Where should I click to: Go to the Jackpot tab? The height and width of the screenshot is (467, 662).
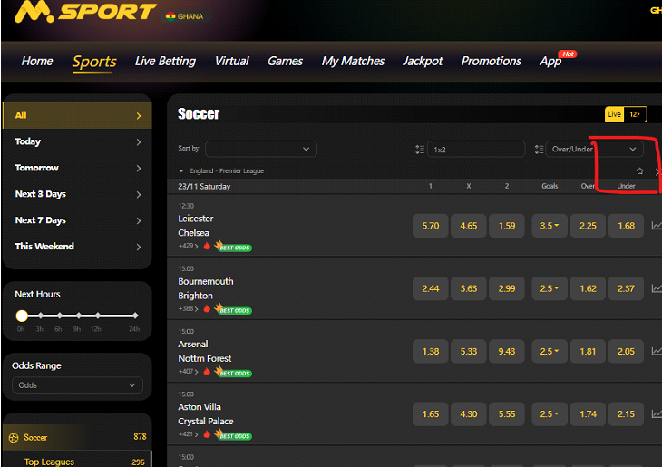(423, 61)
